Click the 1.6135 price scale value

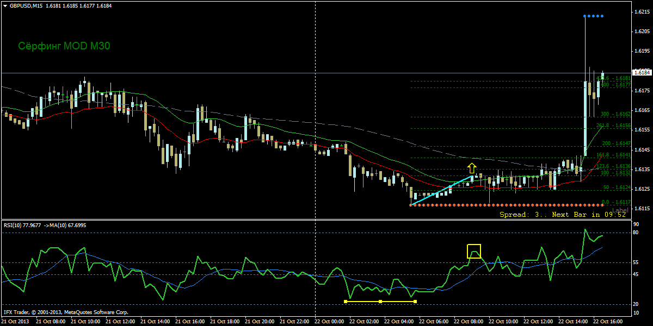pos(641,170)
